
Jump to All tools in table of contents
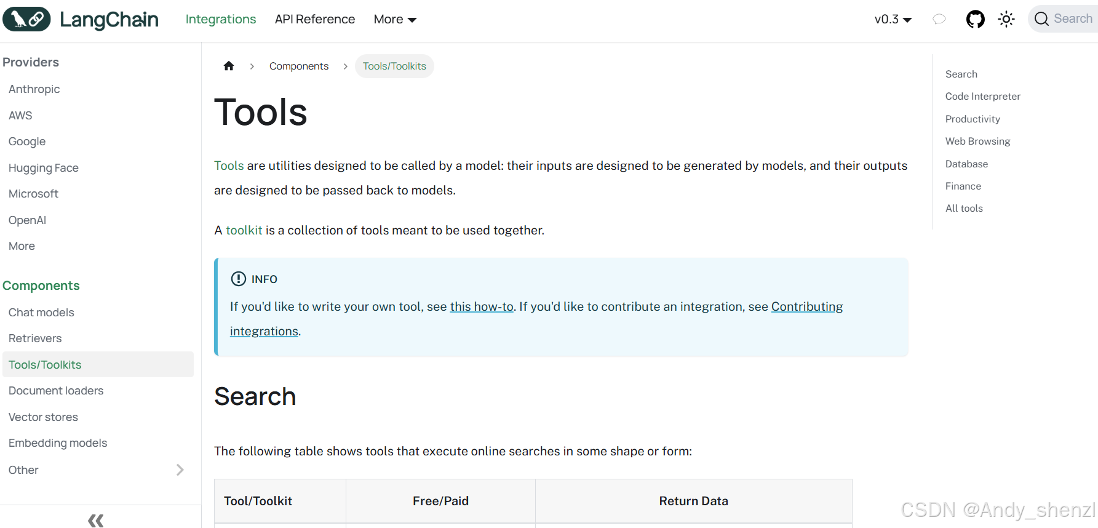(x=965, y=208)
